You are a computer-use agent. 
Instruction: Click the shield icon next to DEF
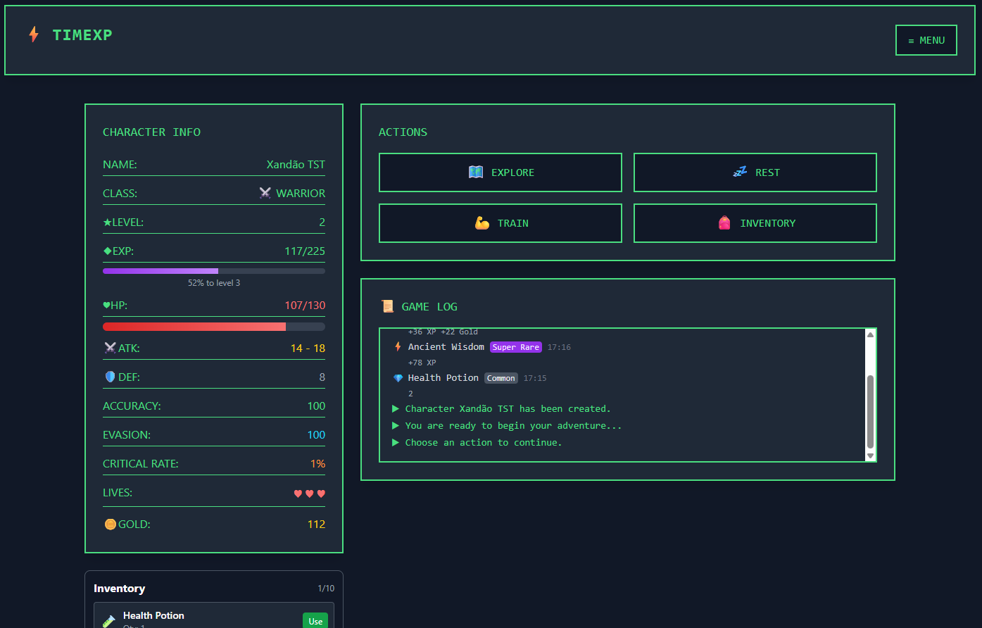point(110,377)
